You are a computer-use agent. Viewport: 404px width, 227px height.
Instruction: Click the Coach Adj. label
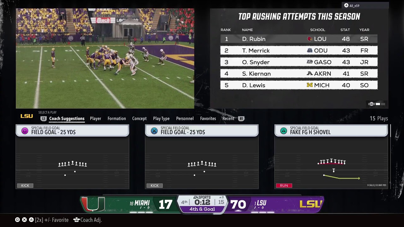pos(91,220)
